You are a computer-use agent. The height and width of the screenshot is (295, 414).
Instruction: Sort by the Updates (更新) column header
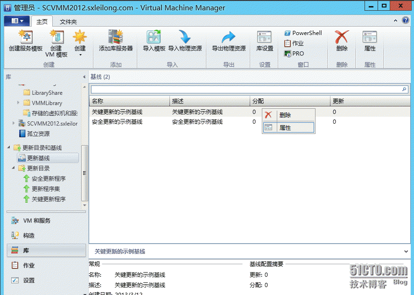coord(370,101)
